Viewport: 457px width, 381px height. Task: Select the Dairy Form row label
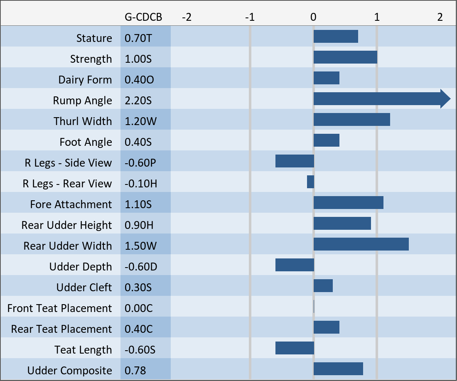coord(85,80)
